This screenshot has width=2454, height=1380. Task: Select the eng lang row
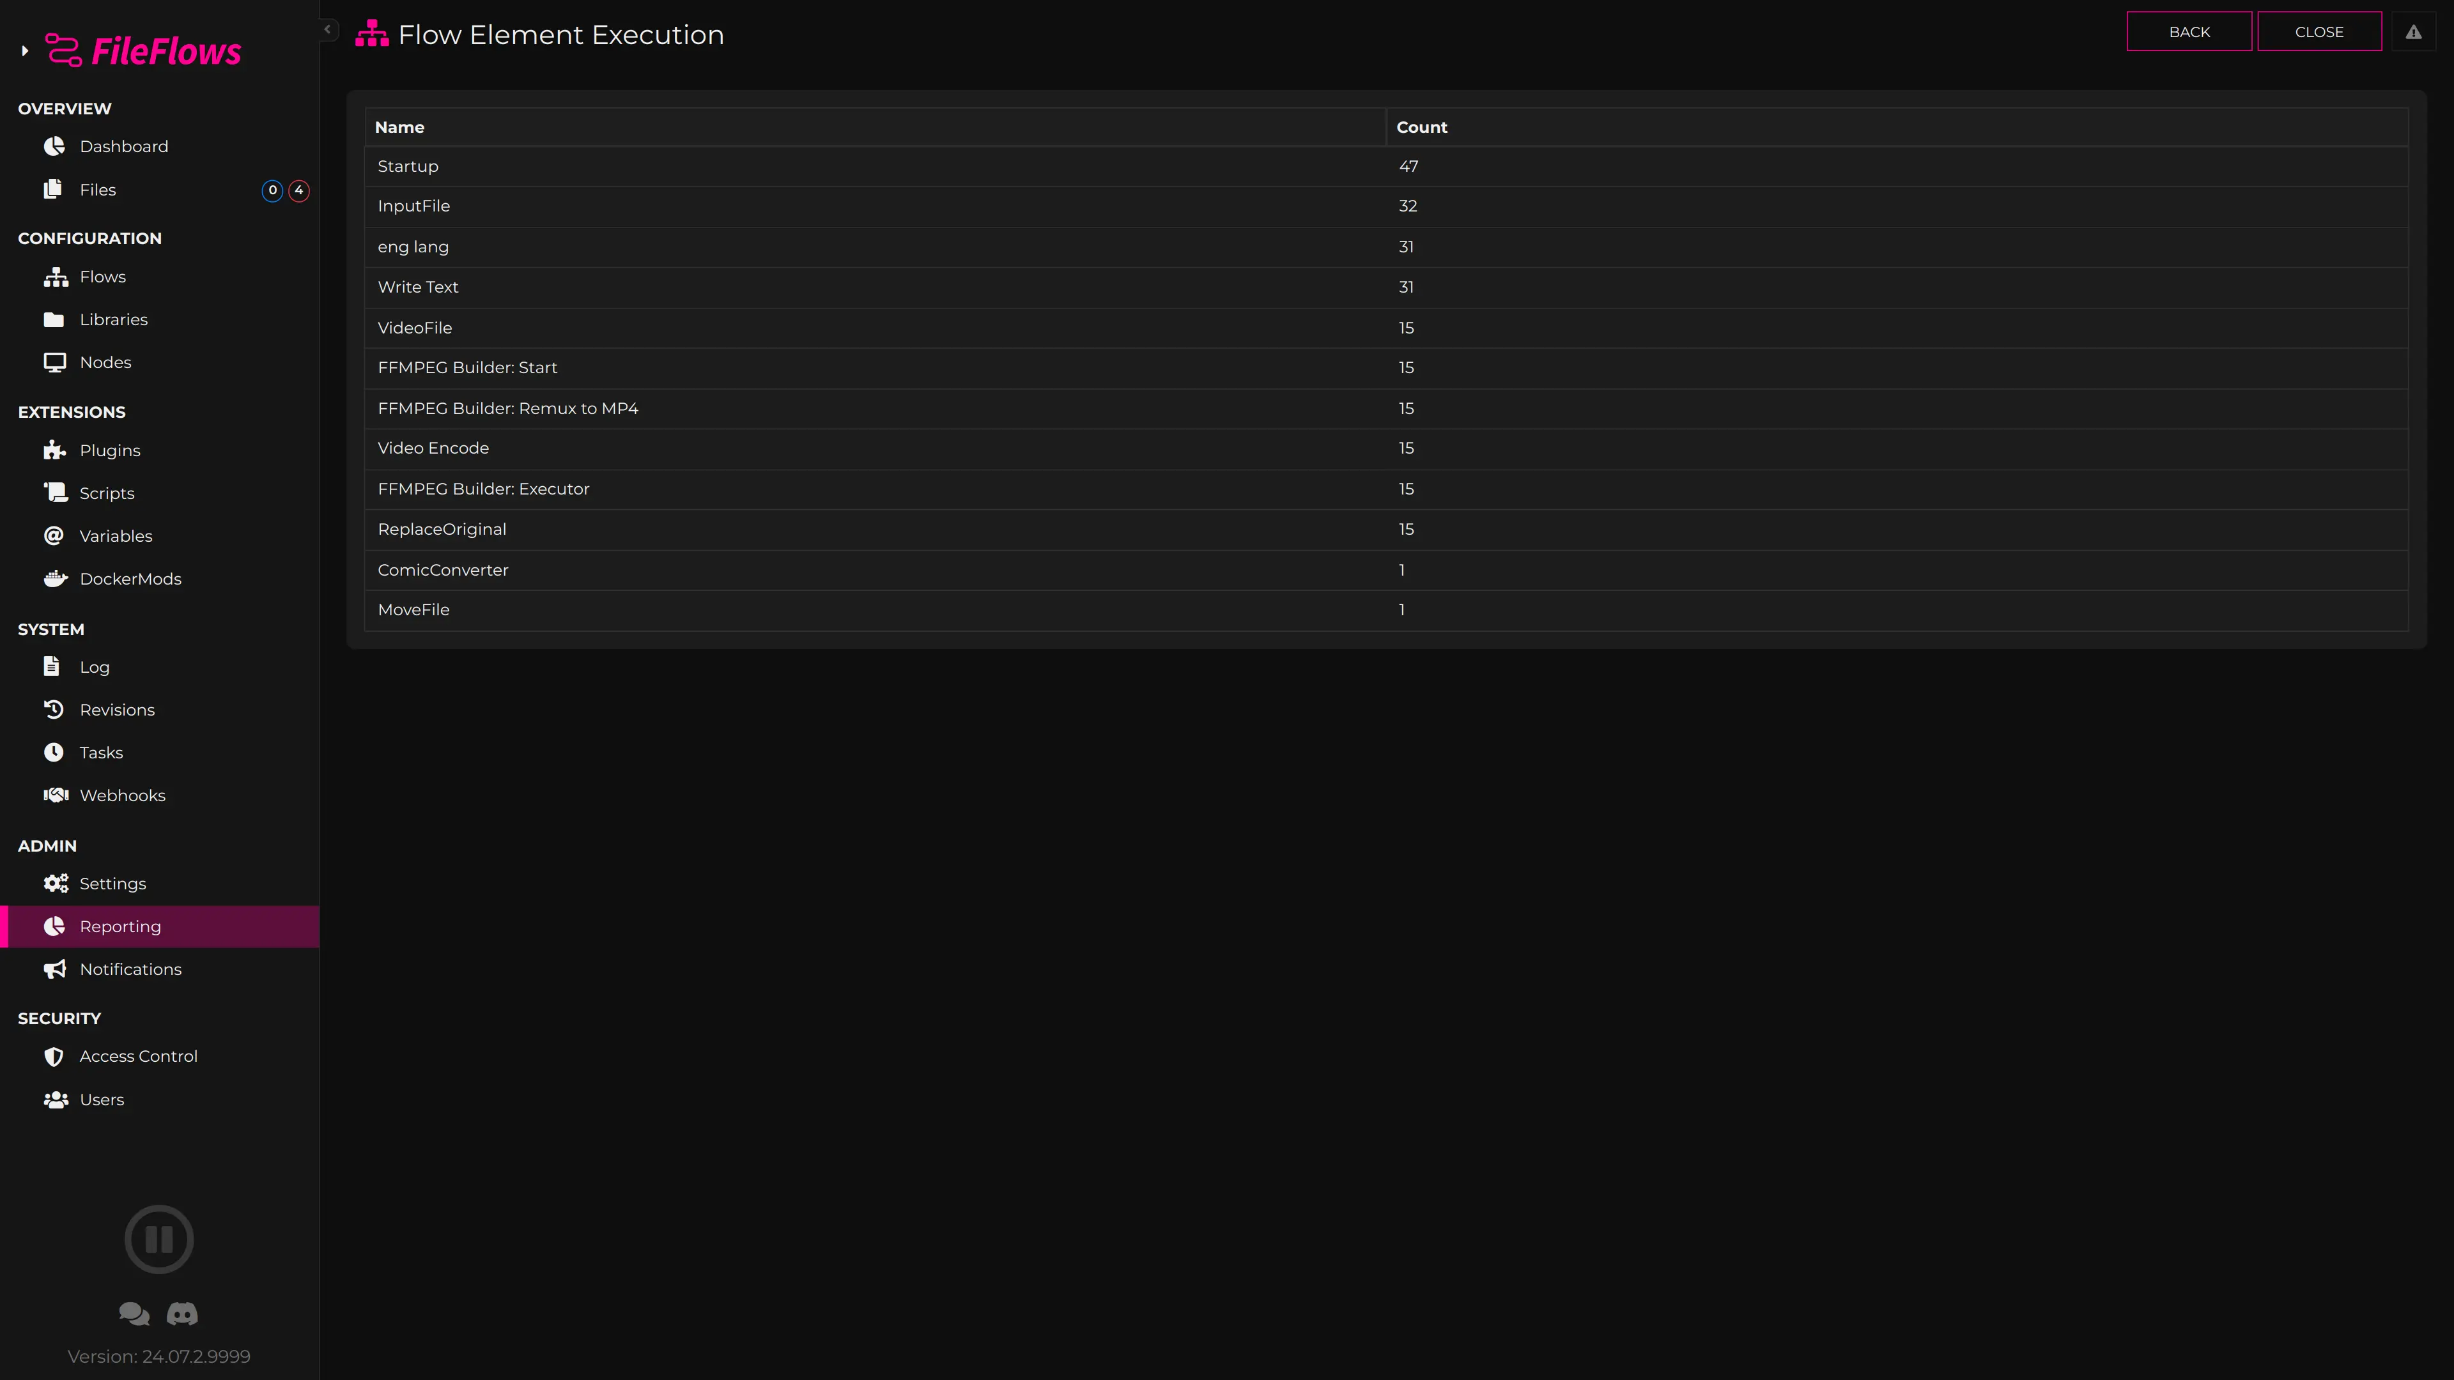coord(1386,247)
